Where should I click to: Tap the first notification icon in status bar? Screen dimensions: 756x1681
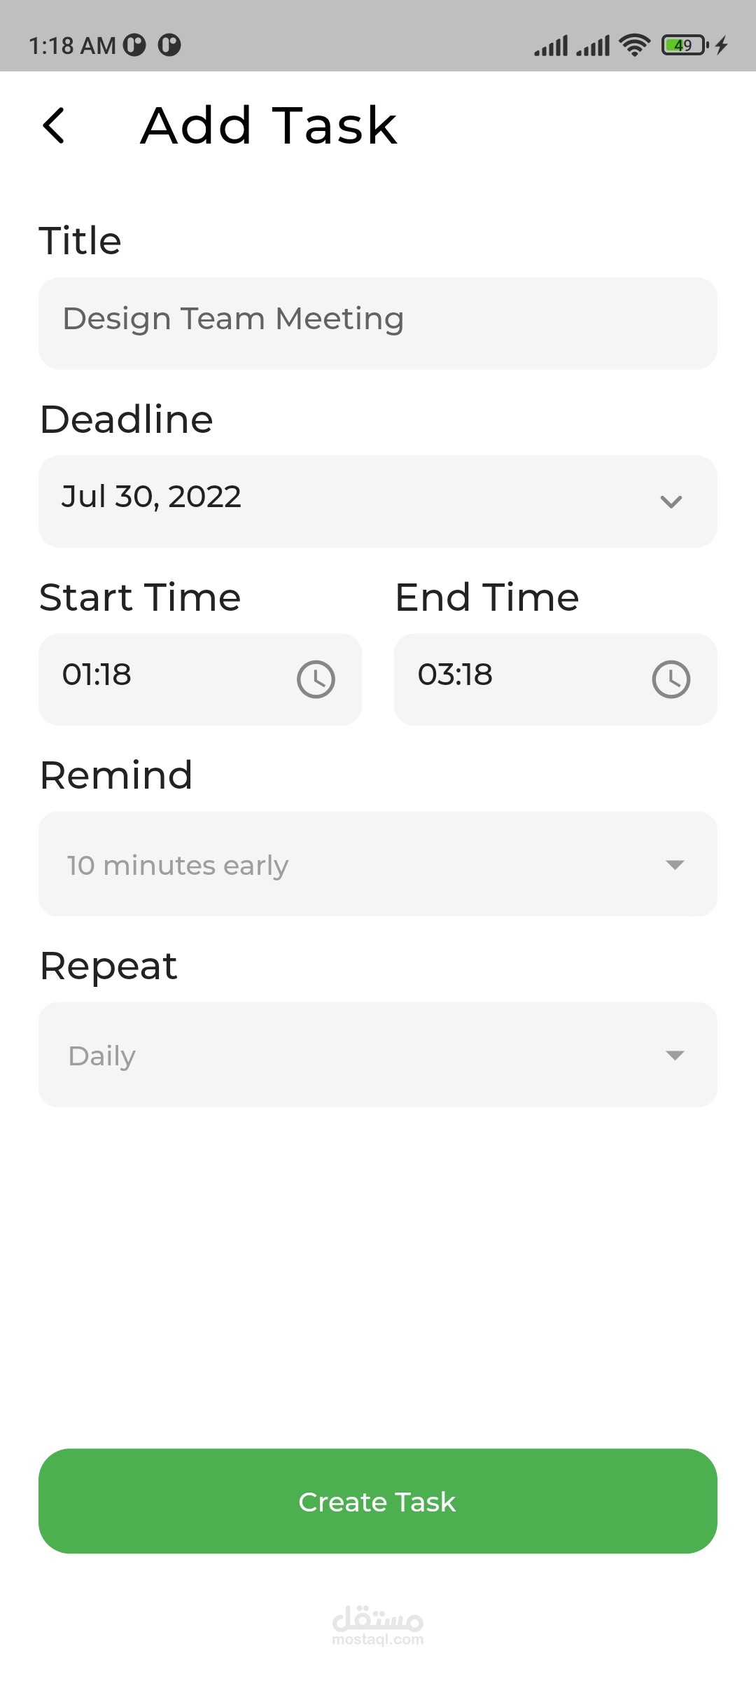pyautogui.click(x=134, y=46)
